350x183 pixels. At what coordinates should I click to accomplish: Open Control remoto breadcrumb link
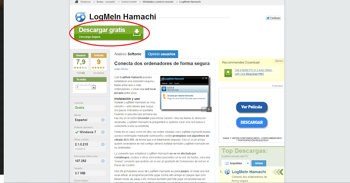click(x=129, y=2)
